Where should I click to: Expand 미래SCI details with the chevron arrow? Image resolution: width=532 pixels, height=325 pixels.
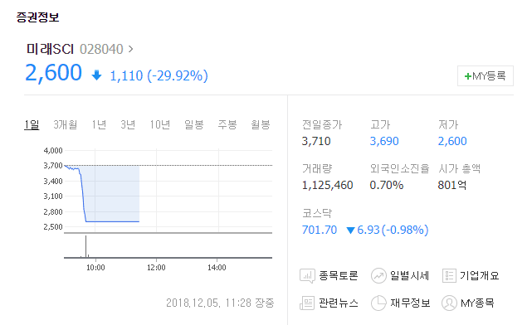[130, 50]
